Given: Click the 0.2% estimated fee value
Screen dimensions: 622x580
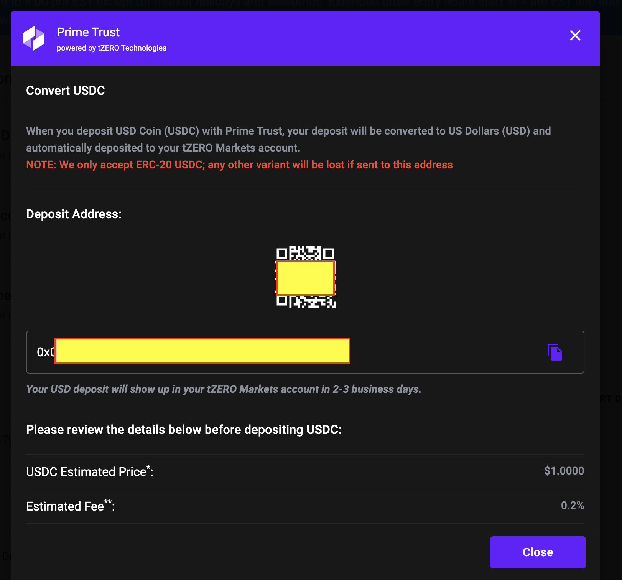Looking at the screenshot, I should coord(573,506).
